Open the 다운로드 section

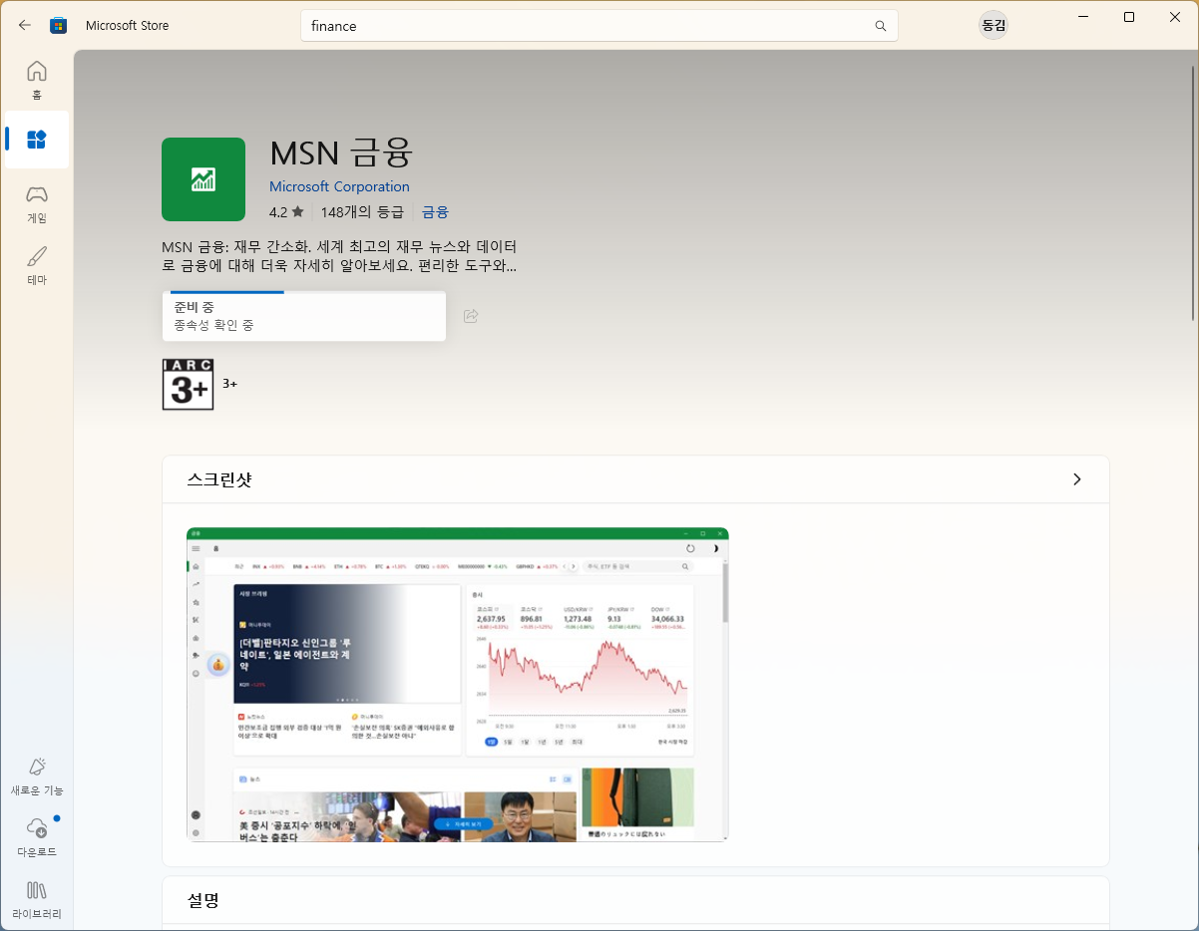(x=37, y=838)
